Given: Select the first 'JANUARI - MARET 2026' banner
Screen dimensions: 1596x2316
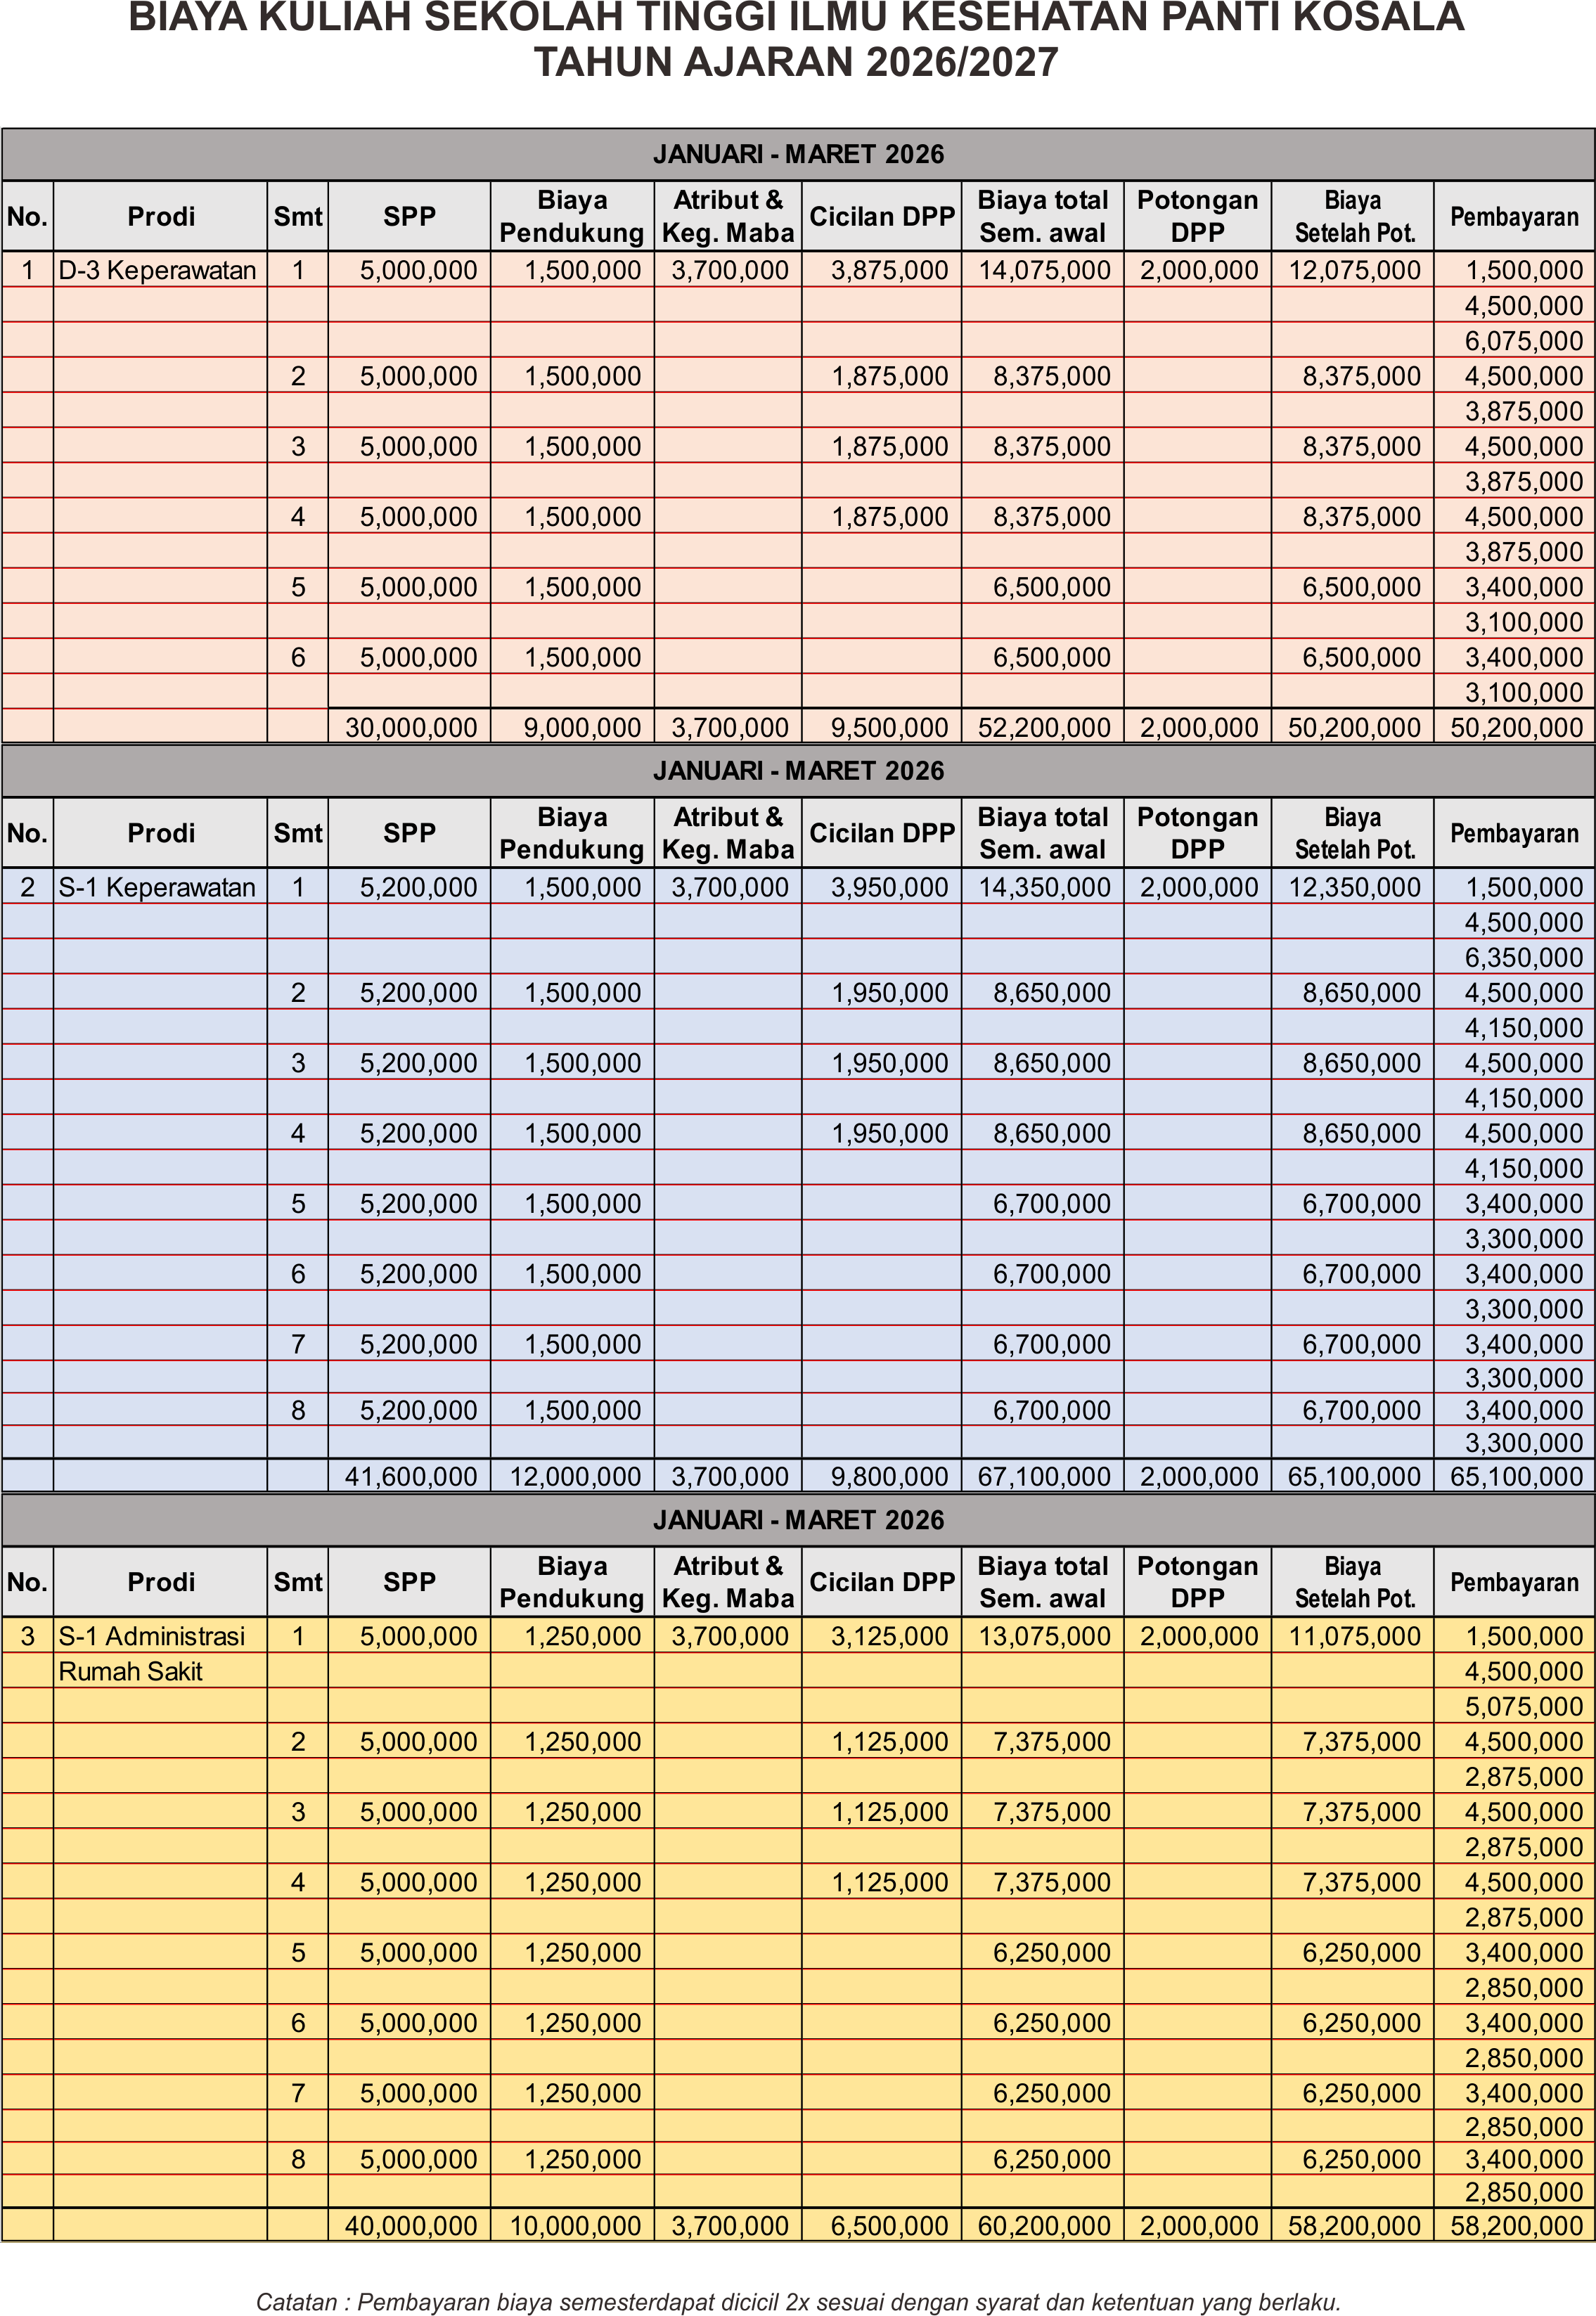Looking at the screenshot, I should click(x=798, y=154).
